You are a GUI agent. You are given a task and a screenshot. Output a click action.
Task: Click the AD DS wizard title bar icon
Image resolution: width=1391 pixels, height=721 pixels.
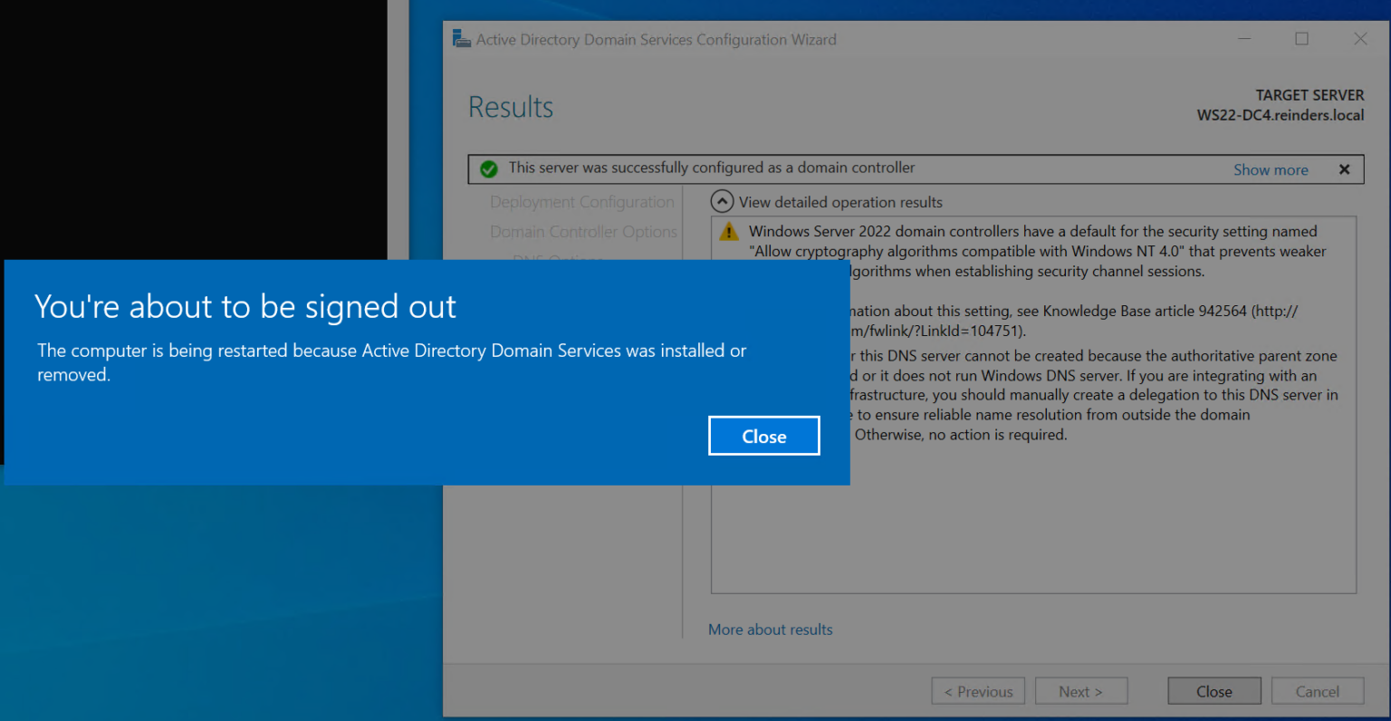[x=461, y=39]
